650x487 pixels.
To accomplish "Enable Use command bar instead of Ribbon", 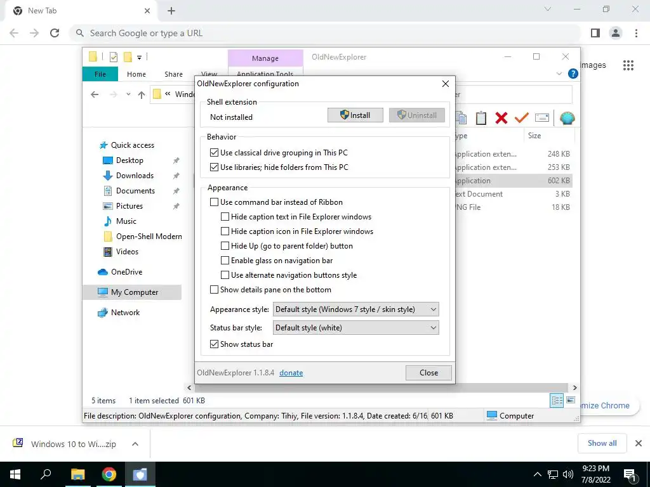I will (214, 202).
